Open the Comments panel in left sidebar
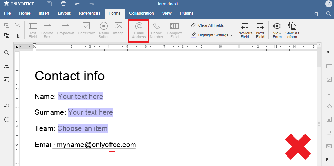 [x=6, y=66]
